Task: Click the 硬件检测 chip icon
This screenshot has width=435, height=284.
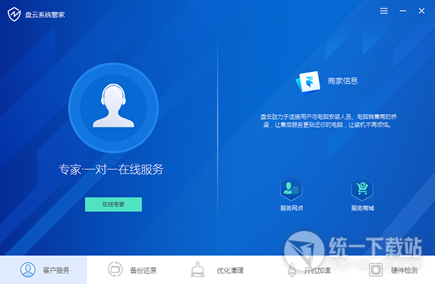Action: [x=376, y=269]
